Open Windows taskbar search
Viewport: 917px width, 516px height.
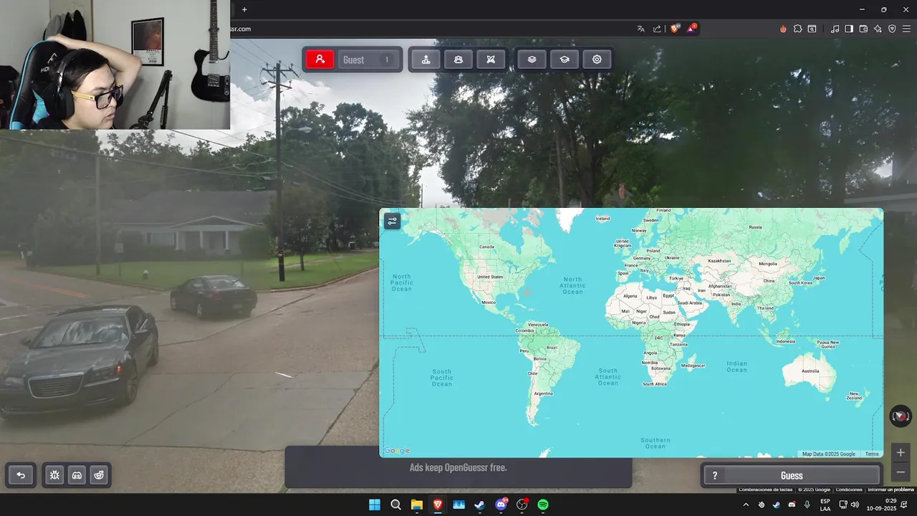pyautogui.click(x=395, y=505)
